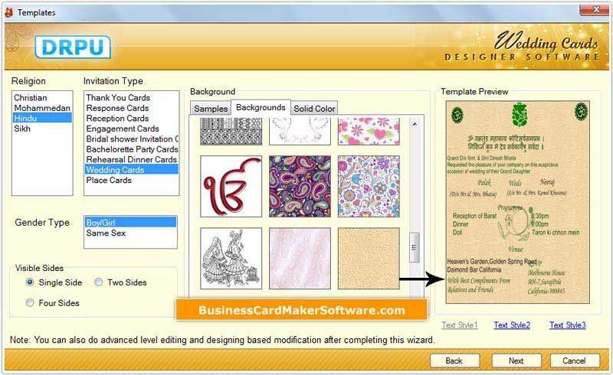Switch to the Samples tab
This screenshot has width=613, height=375.
pos(211,109)
